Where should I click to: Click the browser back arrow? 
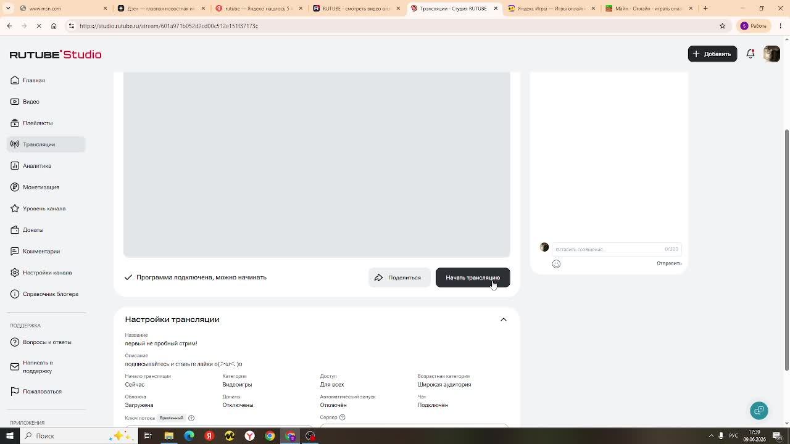(9, 26)
